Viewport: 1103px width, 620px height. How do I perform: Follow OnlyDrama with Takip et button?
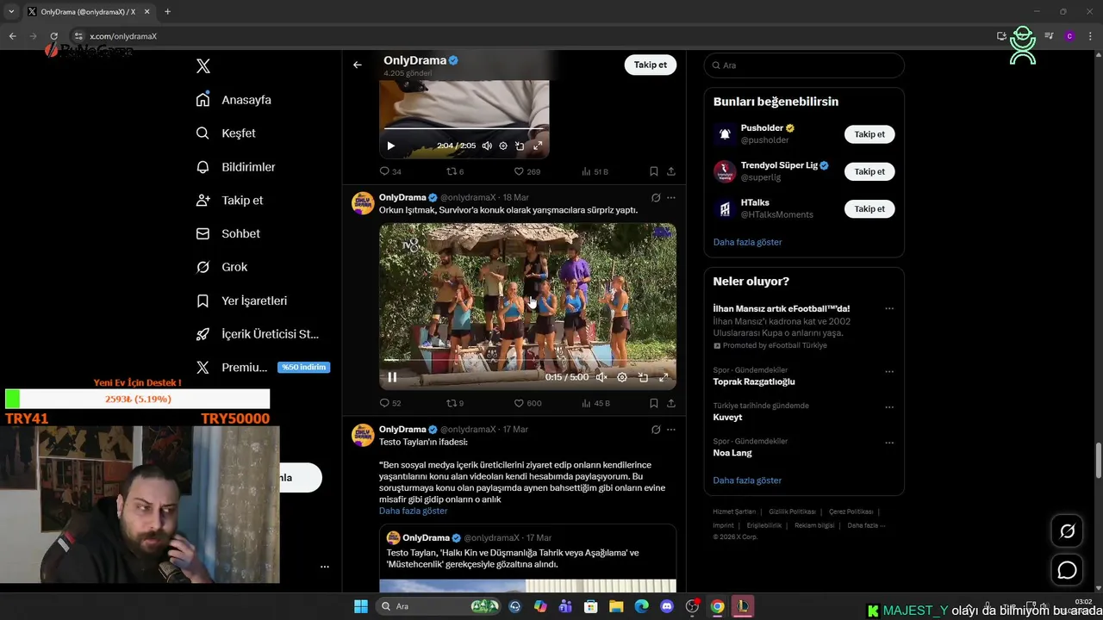651,65
